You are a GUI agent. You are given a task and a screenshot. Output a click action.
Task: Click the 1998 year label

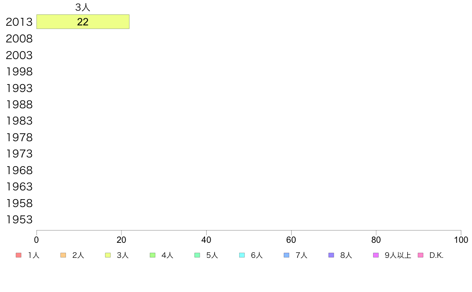tap(19, 71)
